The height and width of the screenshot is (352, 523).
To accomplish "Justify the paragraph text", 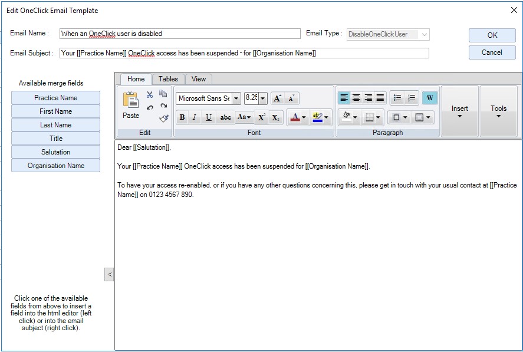I will pyautogui.click(x=380, y=98).
